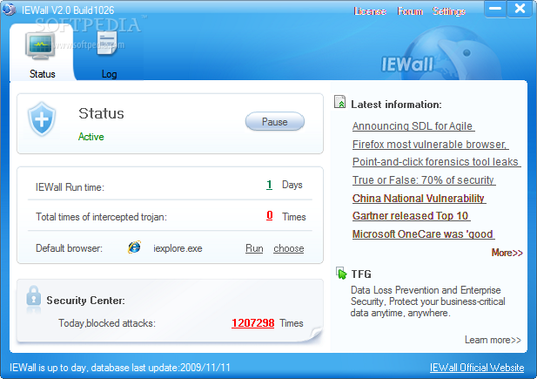Screen dimensions: 537x379
Task: Click intercepted trojan count 0
Action: 270,215
